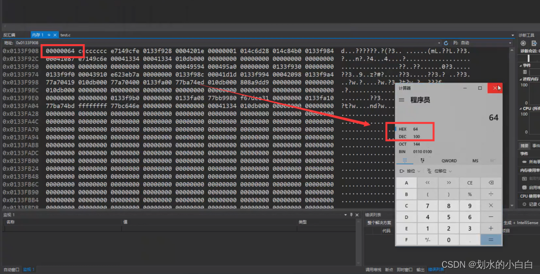Viewport: 540px width, 274px height.
Task: Toggle auto-hide pin on 监视 1 panel
Action: tap(351, 215)
